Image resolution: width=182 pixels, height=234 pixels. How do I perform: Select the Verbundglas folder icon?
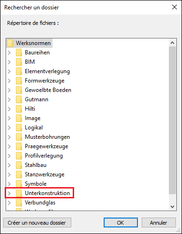click(19, 203)
